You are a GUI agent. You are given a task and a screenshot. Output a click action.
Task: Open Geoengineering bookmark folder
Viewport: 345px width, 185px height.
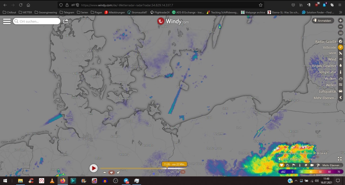tap(46, 12)
